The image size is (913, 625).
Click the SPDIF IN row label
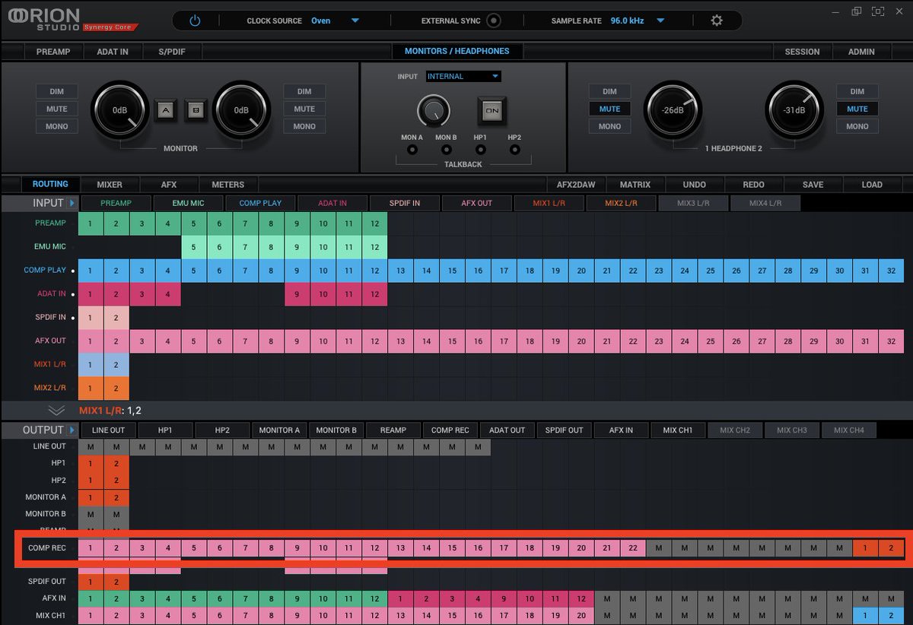click(x=50, y=317)
